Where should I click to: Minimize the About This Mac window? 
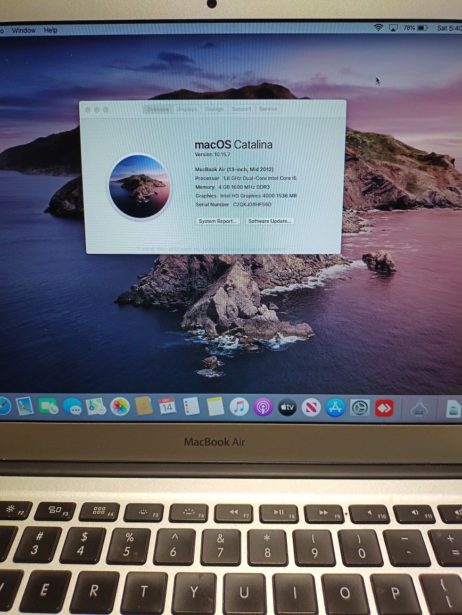97,110
